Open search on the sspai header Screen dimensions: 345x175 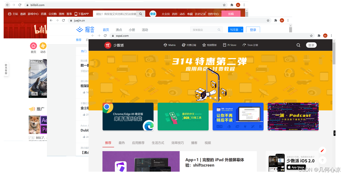point(298,45)
